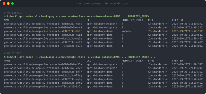
Task: Click node name ending xnv2 in 01:52:57Z output
Action: (43, 68)
